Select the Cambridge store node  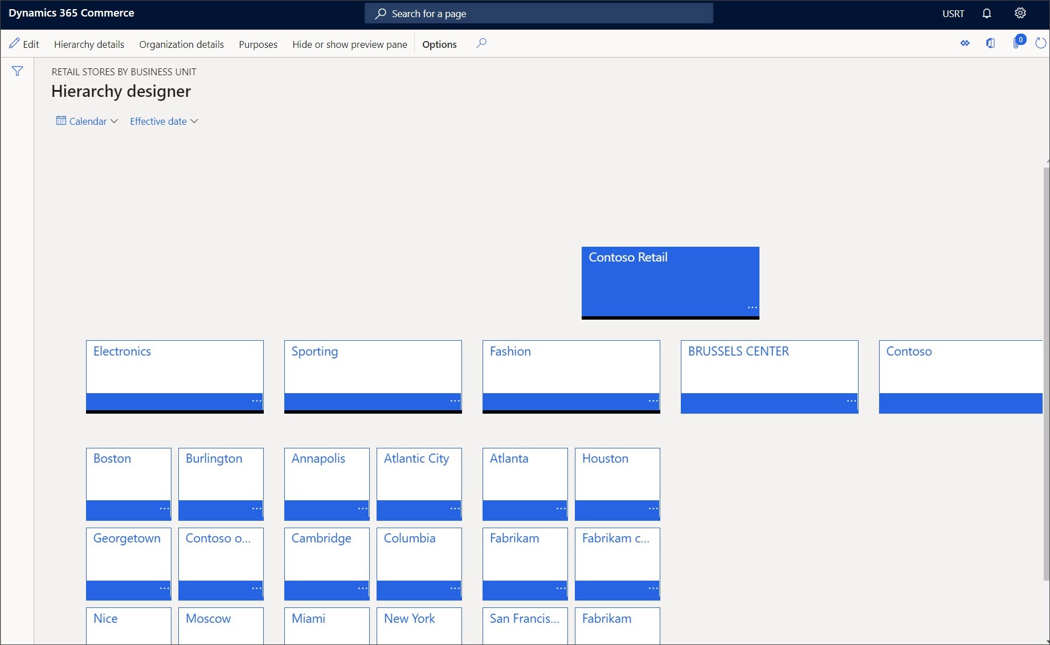tap(327, 564)
